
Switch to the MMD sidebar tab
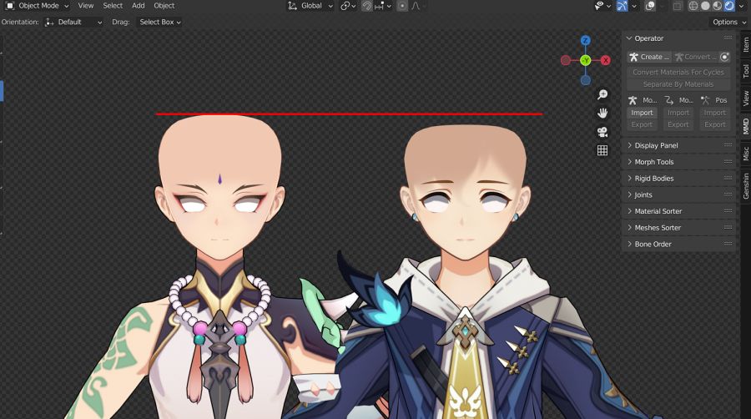point(746,126)
